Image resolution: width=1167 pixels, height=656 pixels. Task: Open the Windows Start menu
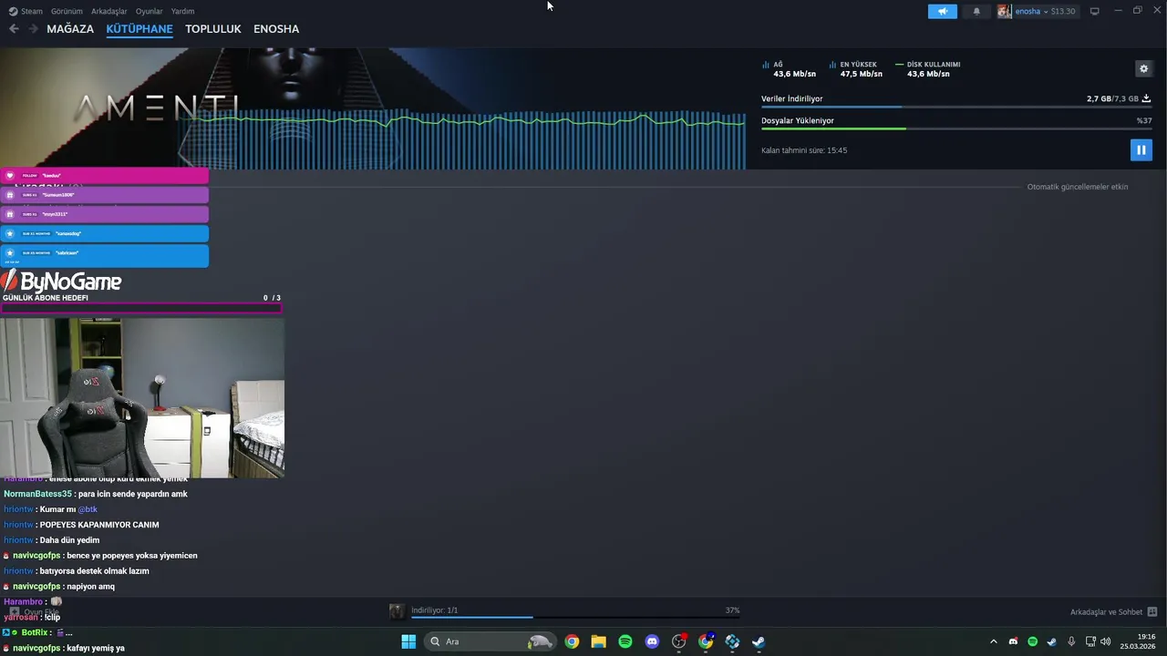(x=408, y=641)
